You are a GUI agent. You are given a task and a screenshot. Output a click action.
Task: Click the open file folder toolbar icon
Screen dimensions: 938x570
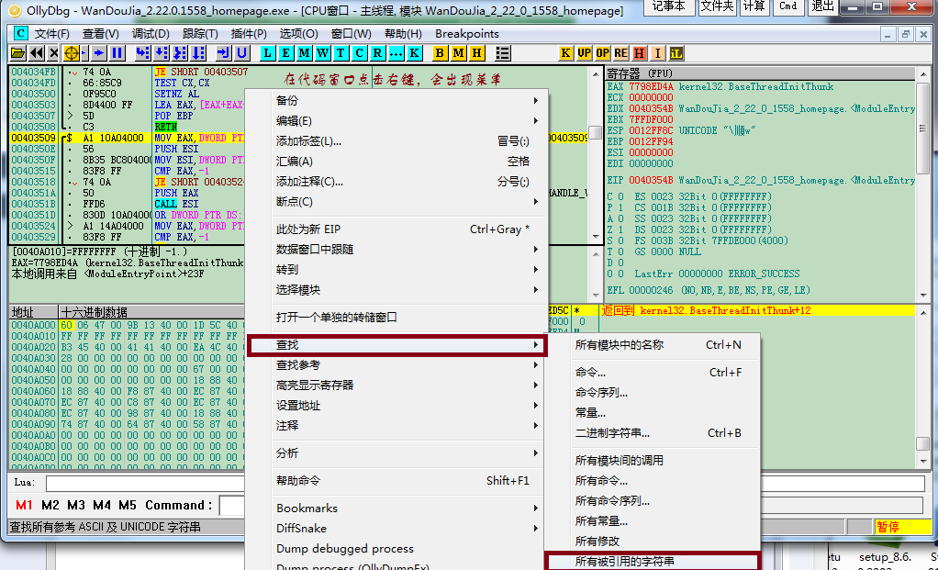pyautogui.click(x=18, y=53)
